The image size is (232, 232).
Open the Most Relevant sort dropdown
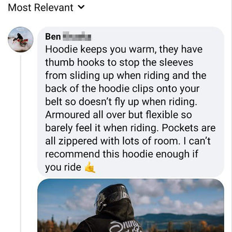tap(46, 8)
